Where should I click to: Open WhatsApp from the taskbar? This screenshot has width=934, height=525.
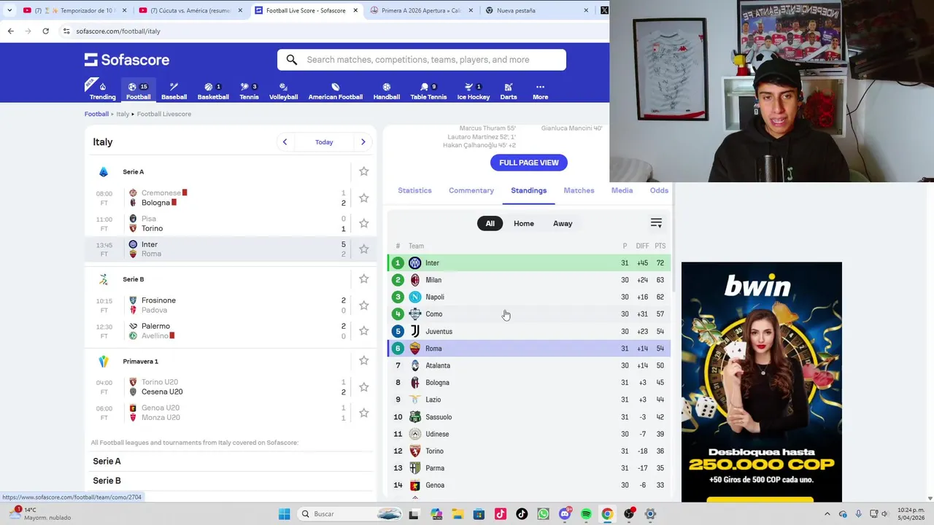point(543,514)
